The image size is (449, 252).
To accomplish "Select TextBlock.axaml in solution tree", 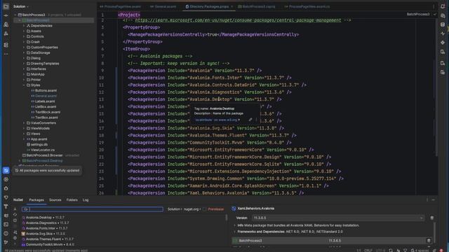I will [48, 112].
